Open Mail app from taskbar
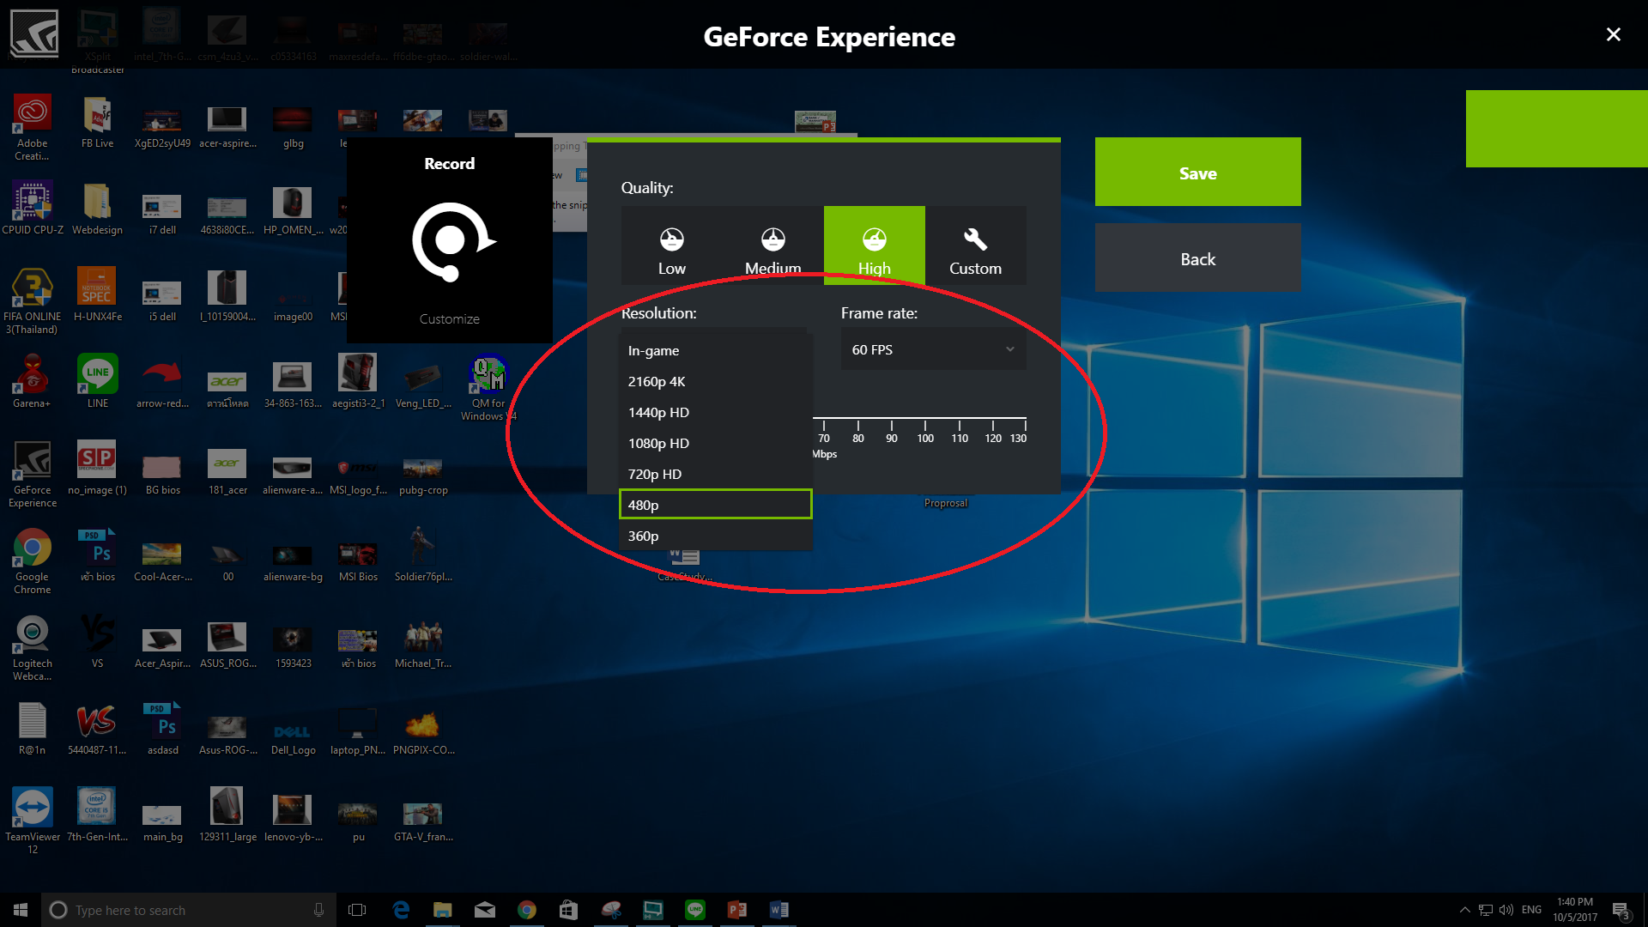The width and height of the screenshot is (1648, 927). [484, 910]
